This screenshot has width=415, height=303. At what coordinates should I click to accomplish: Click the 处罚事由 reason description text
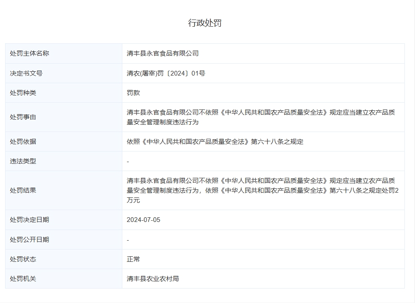tap(261, 117)
